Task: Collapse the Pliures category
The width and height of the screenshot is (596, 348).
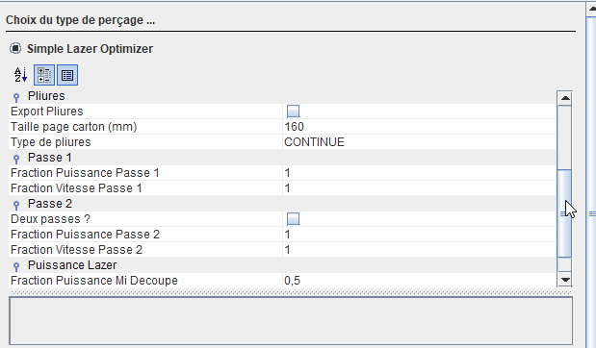Action: tap(16, 97)
